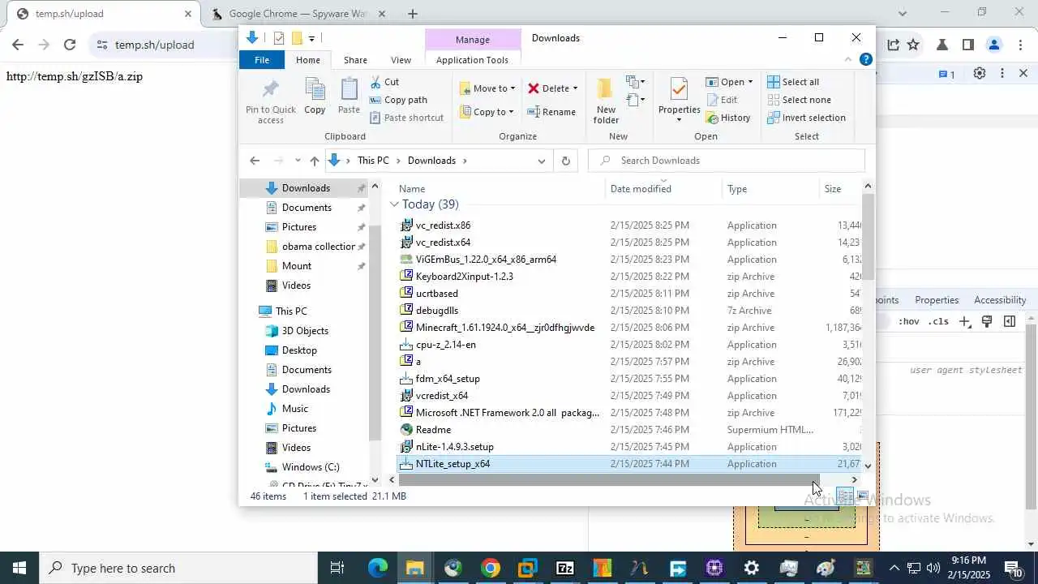Reload the temp.sh page in browser

70,45
